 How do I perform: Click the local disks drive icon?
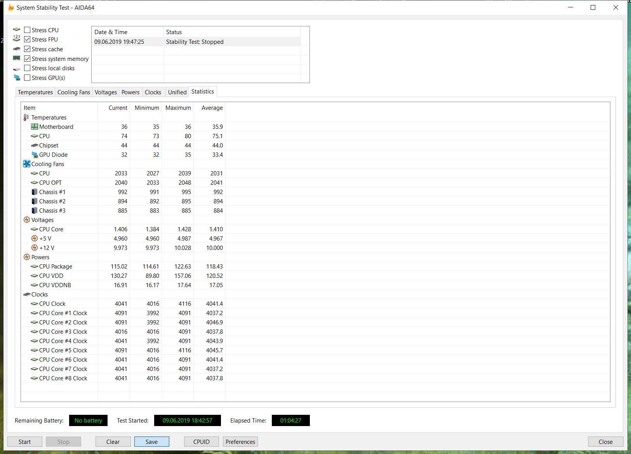16,69
